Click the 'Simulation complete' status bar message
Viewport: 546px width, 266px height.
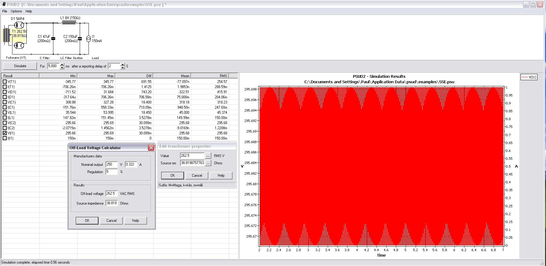tap(35, 262)
